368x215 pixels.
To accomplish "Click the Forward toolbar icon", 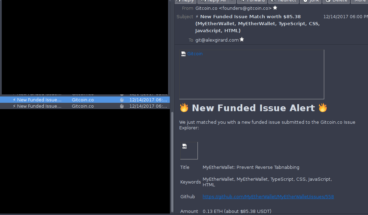I will coord(242,1).
